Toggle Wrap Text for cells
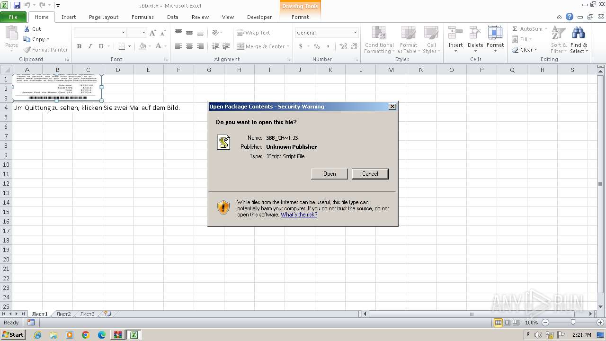 click(x=253, y=33)
